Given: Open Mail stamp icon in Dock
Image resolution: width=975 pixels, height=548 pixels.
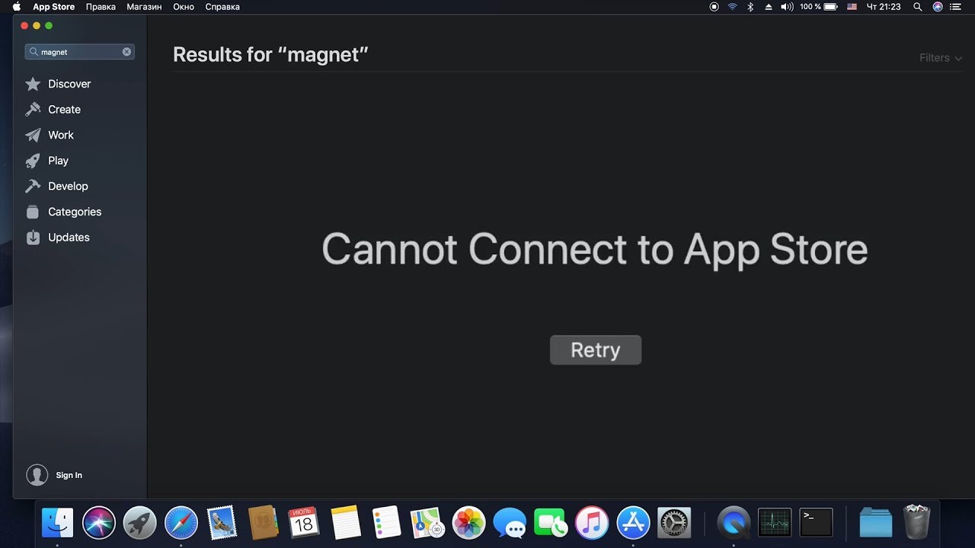Looking at the screenshot, I should click(x=222, y=523).
